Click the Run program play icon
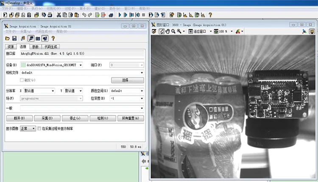The height and width of the screenshot is (182, 318). (x=120, y=15)
